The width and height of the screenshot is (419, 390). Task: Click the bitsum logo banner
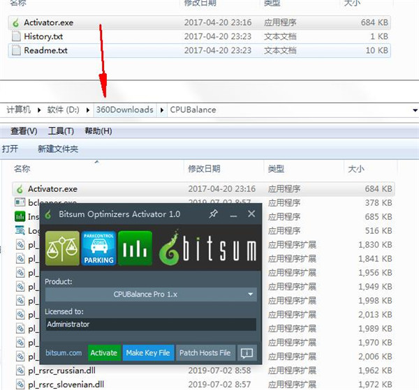208,248
